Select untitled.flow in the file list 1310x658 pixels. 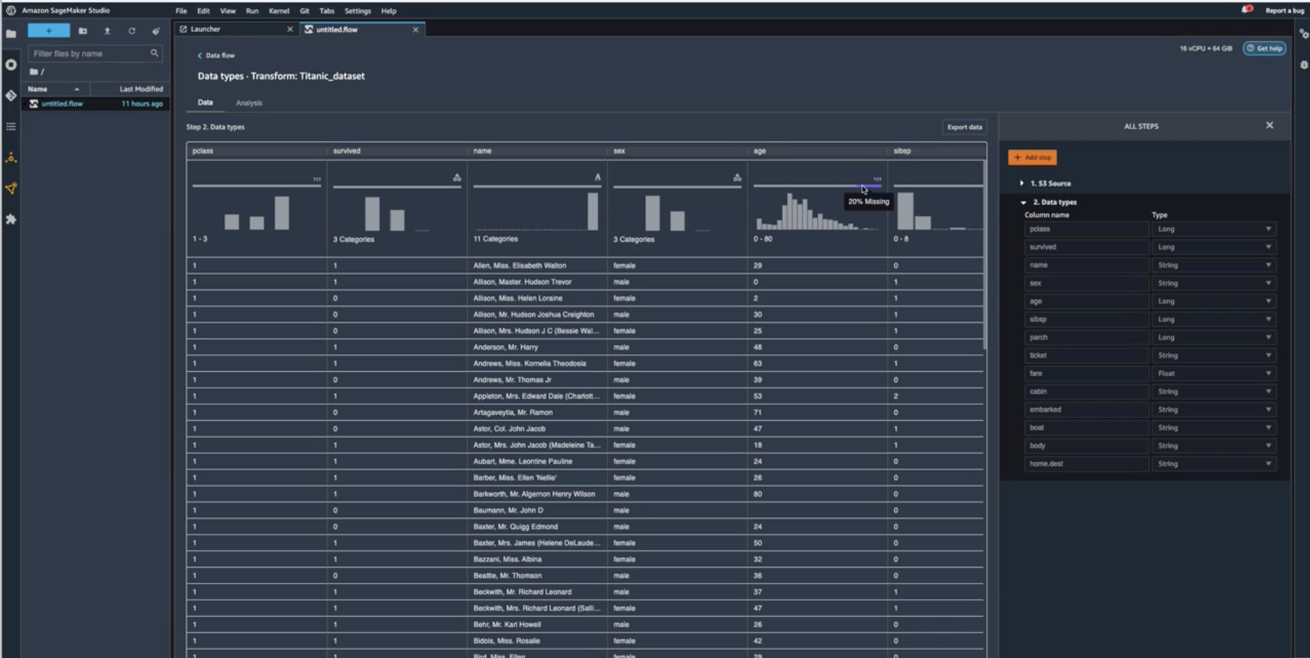click(x=96, y=103)
